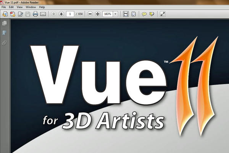Open the Page Thumbnails side panel
This screenshot has width=229, height=153.
(x=5, y=23)
